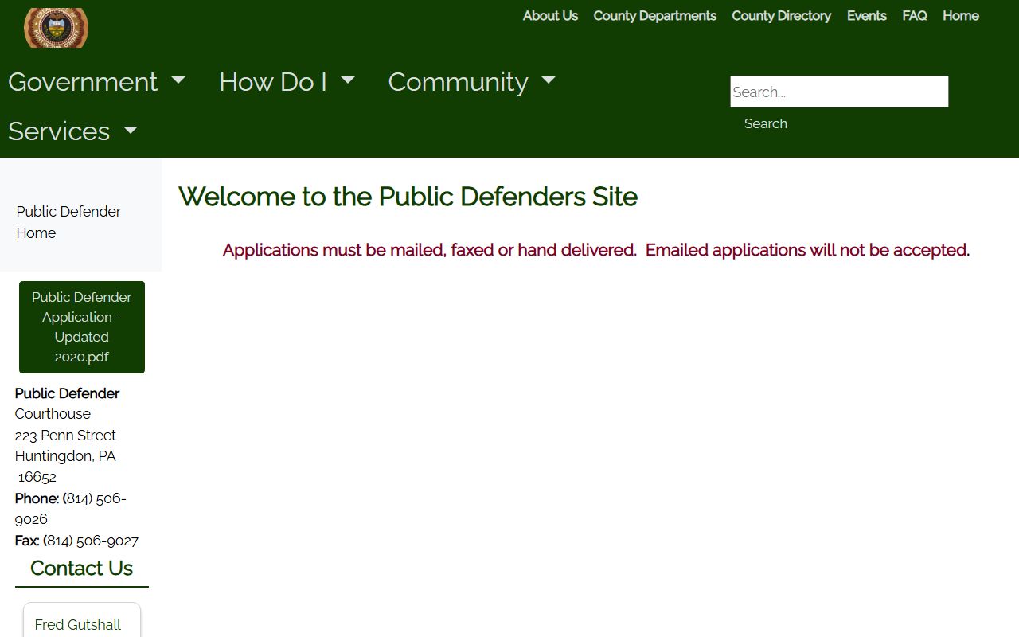The height and width of the screenshot is (637, 1019).
Task: Click the 16652 zip code
Action: coord(37,477)
